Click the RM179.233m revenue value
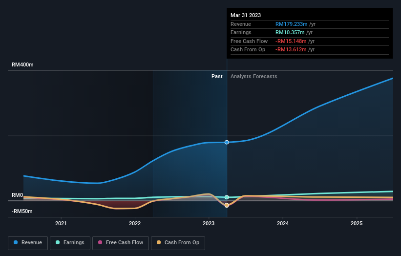The image size is (401, 256). 291,24
